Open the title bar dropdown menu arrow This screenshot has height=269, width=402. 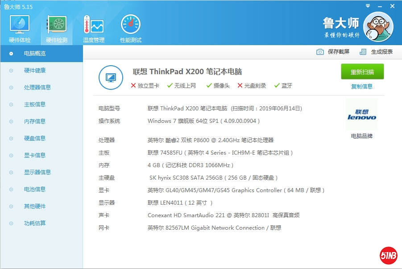pyautogui.click(x=367, y=6)
